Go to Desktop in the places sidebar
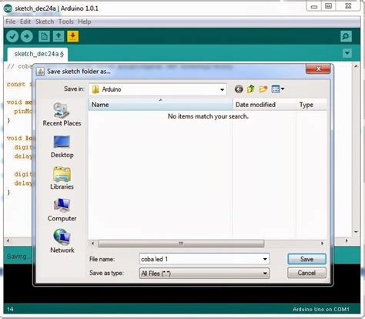Image resolution: width=365 pixels, height=319 pixels. (x=62, y=147)
